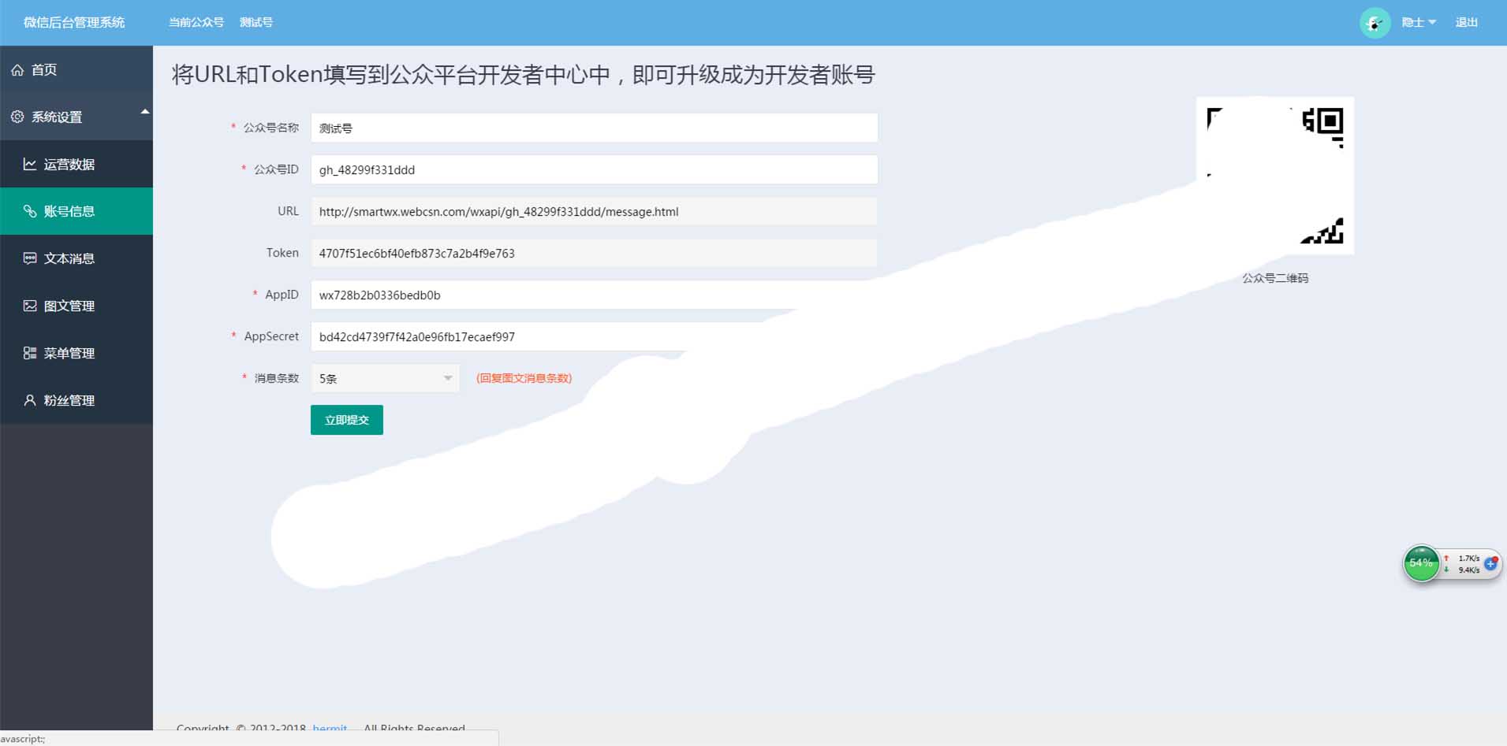The width and height of the screenshot is (1507, 746).
Task: Click the URL form label
Action: click(288, 211)
